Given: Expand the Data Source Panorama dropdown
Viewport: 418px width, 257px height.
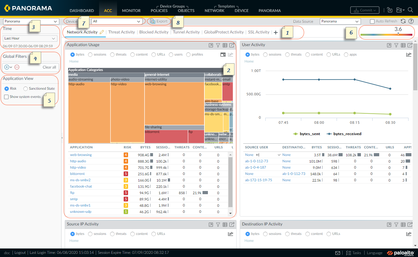Looking at the screenshot, I should pyautogui.click(x=340, y=21).
